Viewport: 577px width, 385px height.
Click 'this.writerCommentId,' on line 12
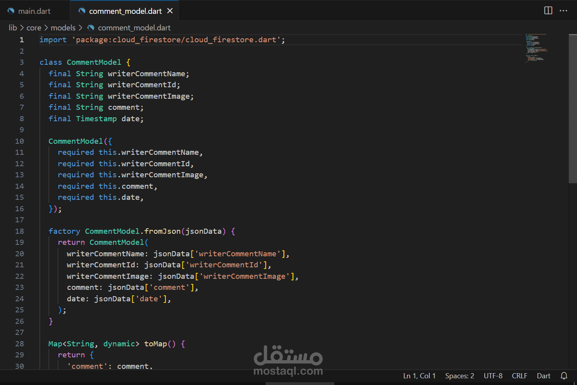click(146, 164)
